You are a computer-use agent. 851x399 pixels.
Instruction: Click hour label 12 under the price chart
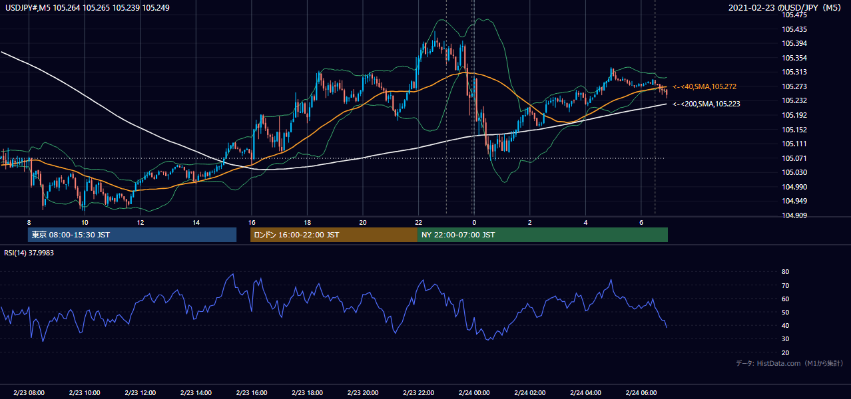[141, 222]
